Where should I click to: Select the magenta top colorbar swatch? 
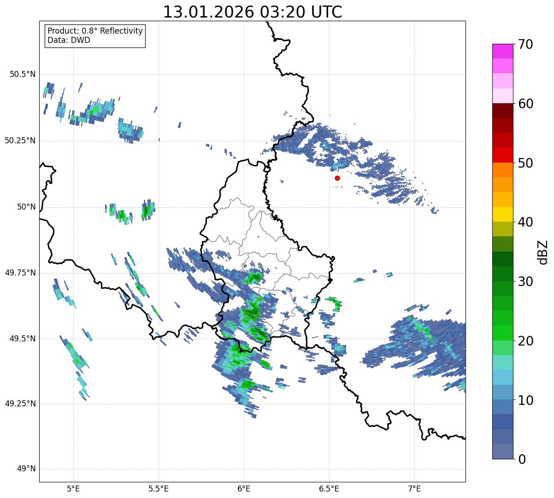pyautogui.click(x=503, y=51)
